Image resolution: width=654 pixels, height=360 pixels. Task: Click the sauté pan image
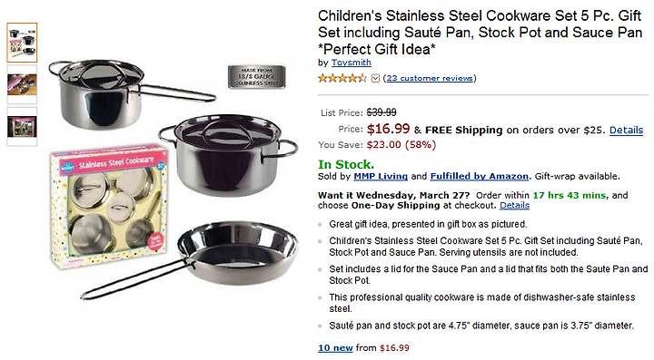point(190,258)
